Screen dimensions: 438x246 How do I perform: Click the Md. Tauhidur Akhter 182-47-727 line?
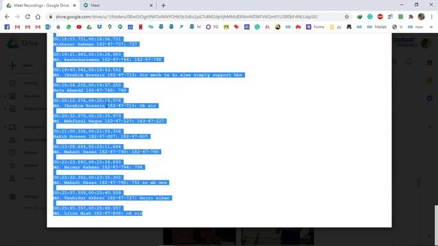pyautogui.click(x=112, y=198)
